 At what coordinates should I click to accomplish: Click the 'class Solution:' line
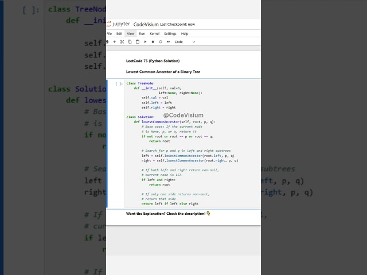[140, 117]
